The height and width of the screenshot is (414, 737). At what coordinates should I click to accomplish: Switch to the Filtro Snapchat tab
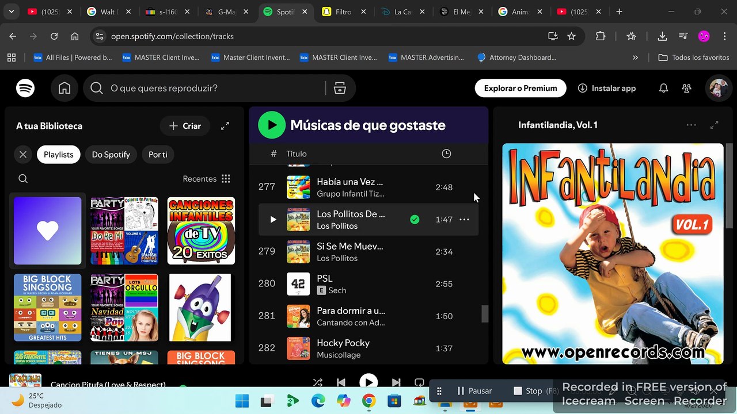[343, 11]
